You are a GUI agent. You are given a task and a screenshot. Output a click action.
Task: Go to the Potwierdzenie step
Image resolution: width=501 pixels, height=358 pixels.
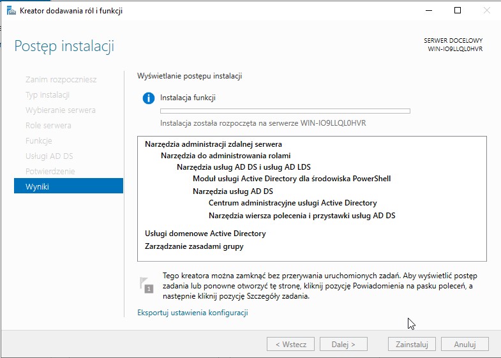point(50,171)
